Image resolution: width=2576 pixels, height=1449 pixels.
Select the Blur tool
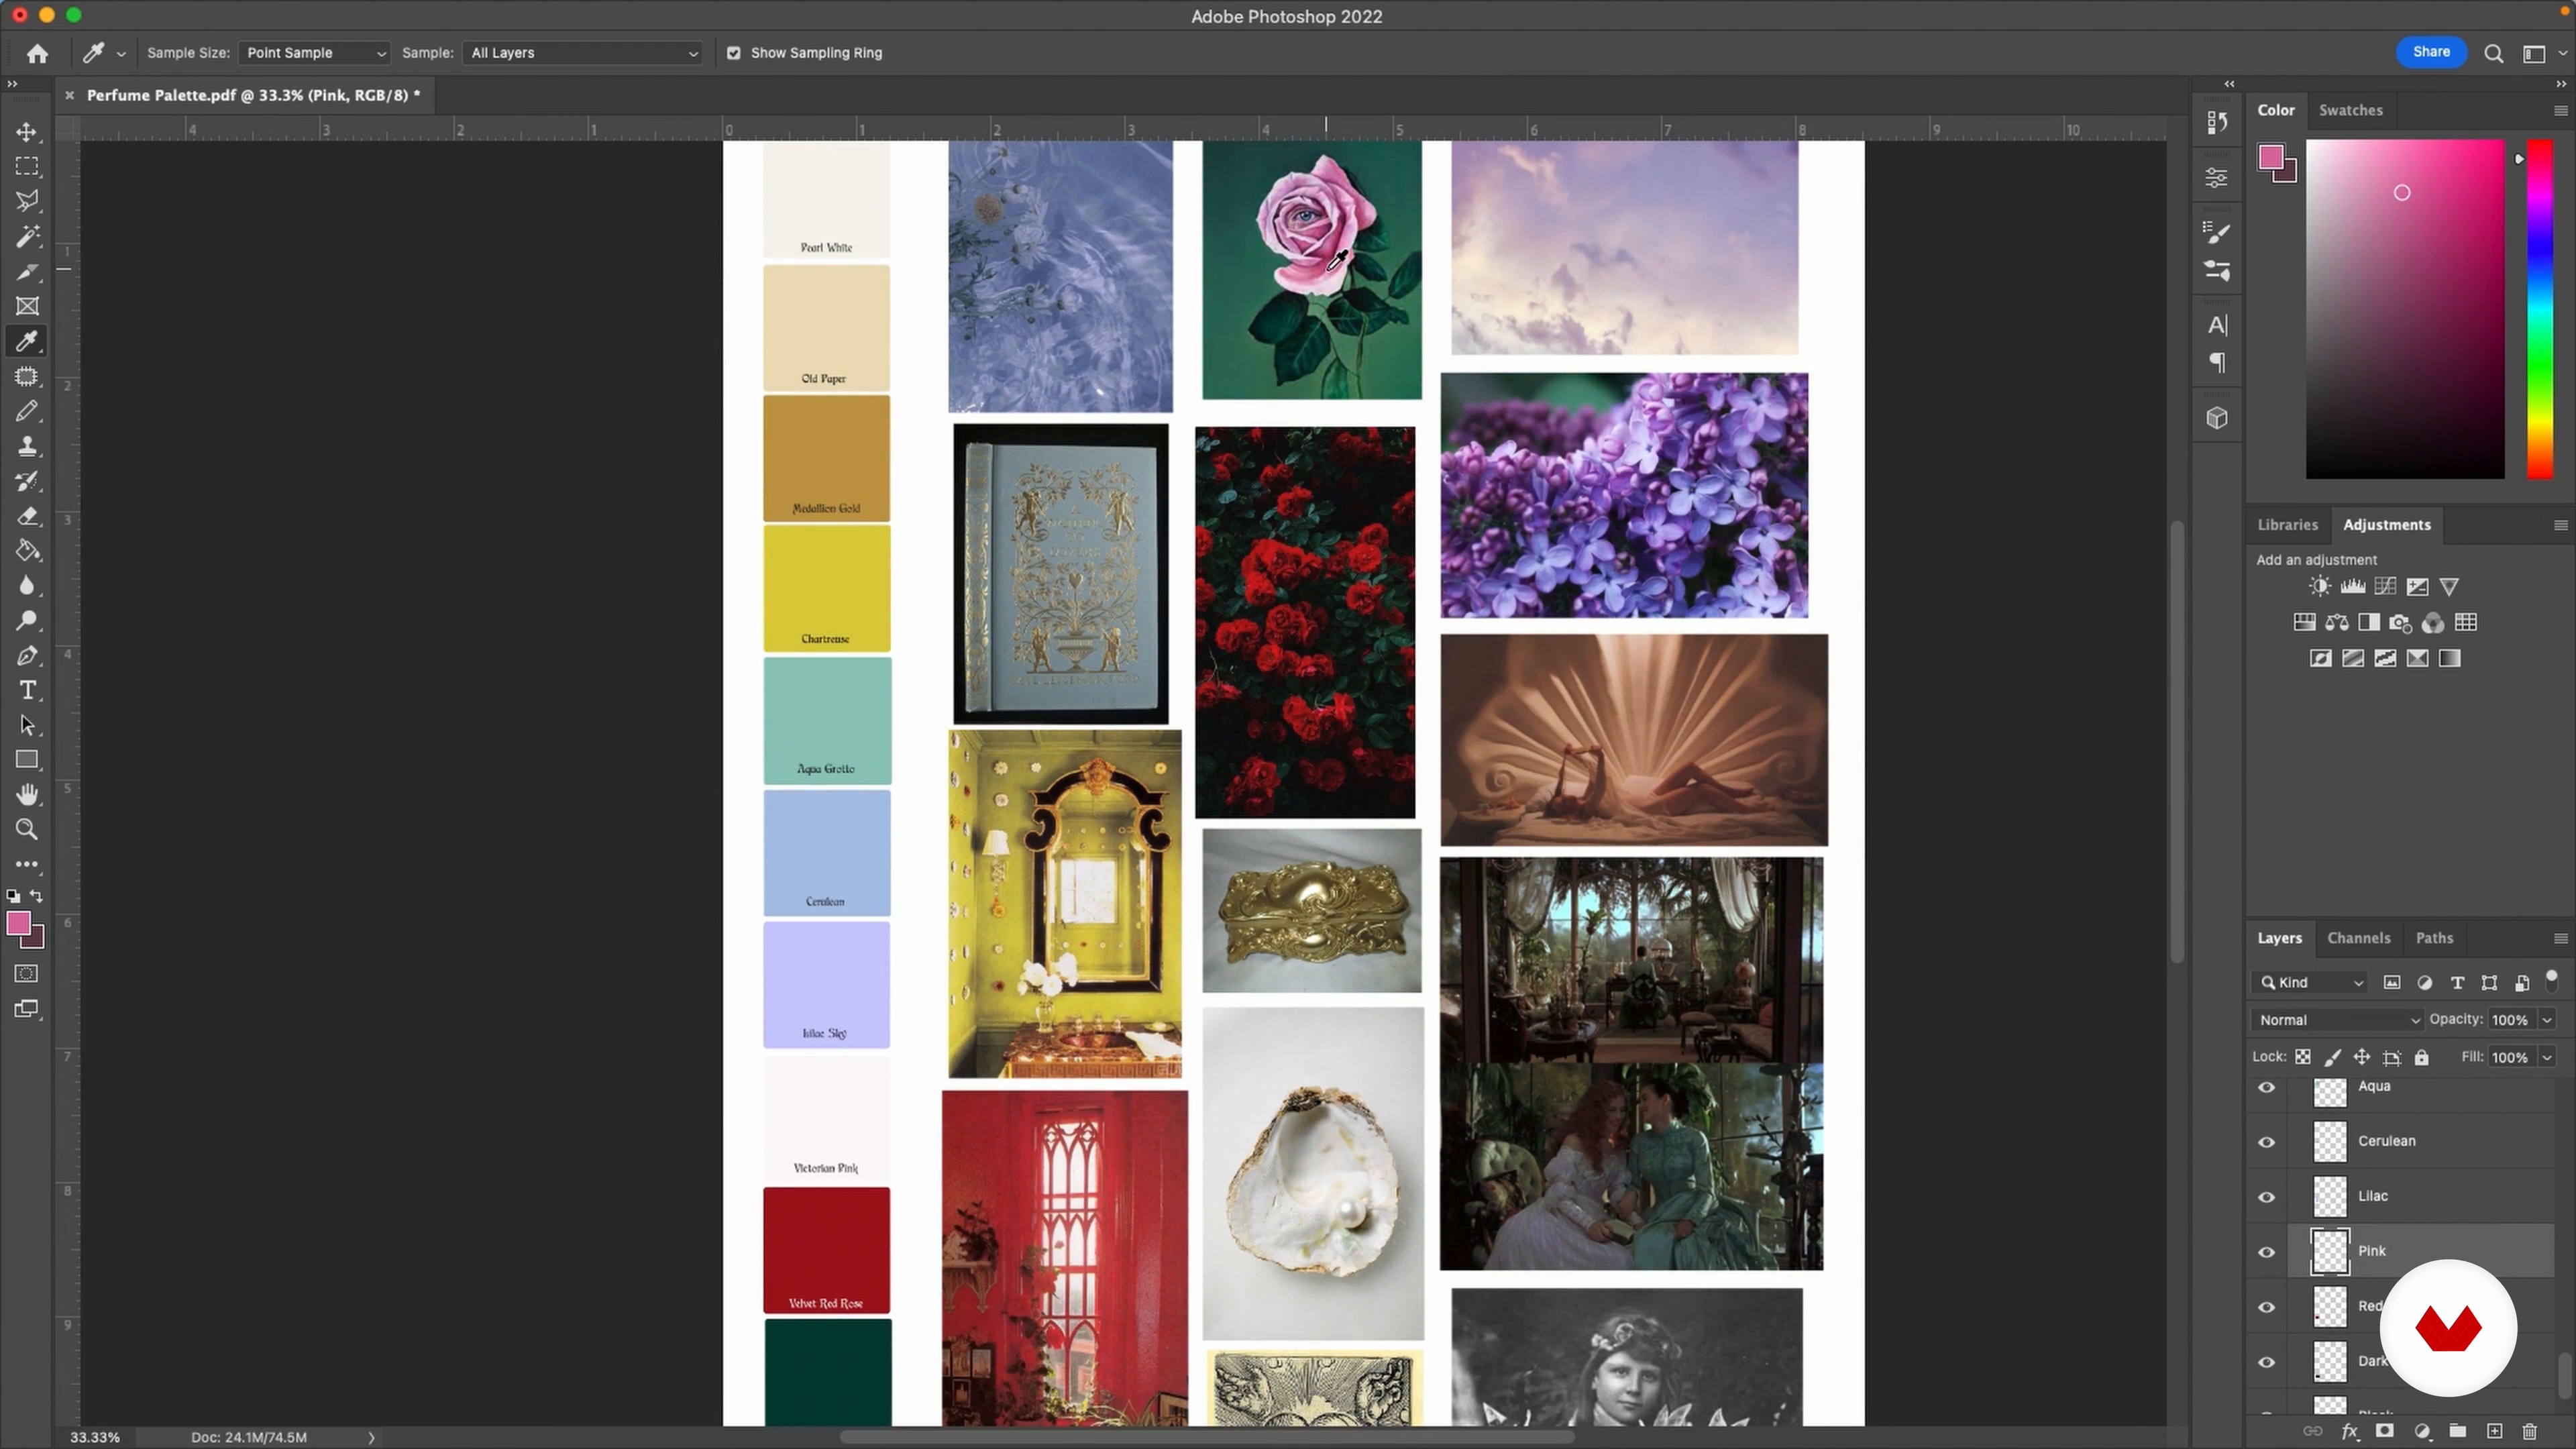click(x=27, y=586)
